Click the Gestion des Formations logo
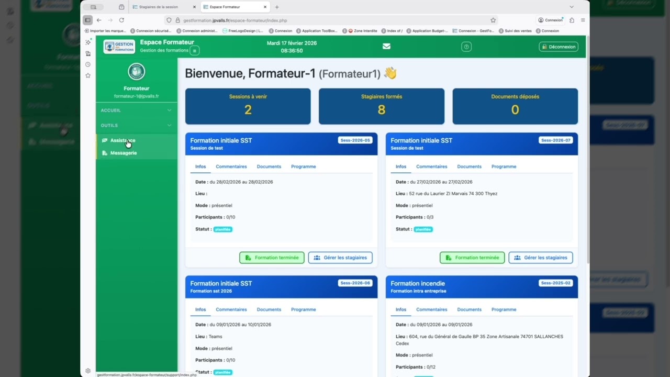The height and width of the screenshot is (377, 670). click(x=119, y=47)
